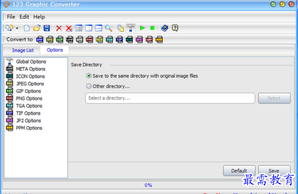Convert to EMF format icon
The image size is (298, 194).
(x=79, y=39)
